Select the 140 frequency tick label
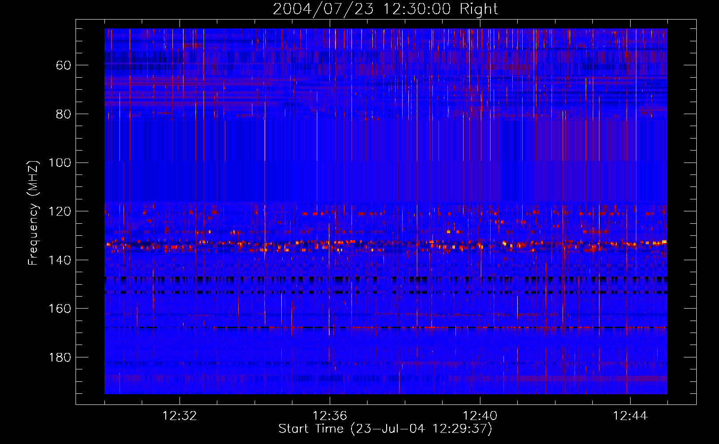 coord(60,260)
